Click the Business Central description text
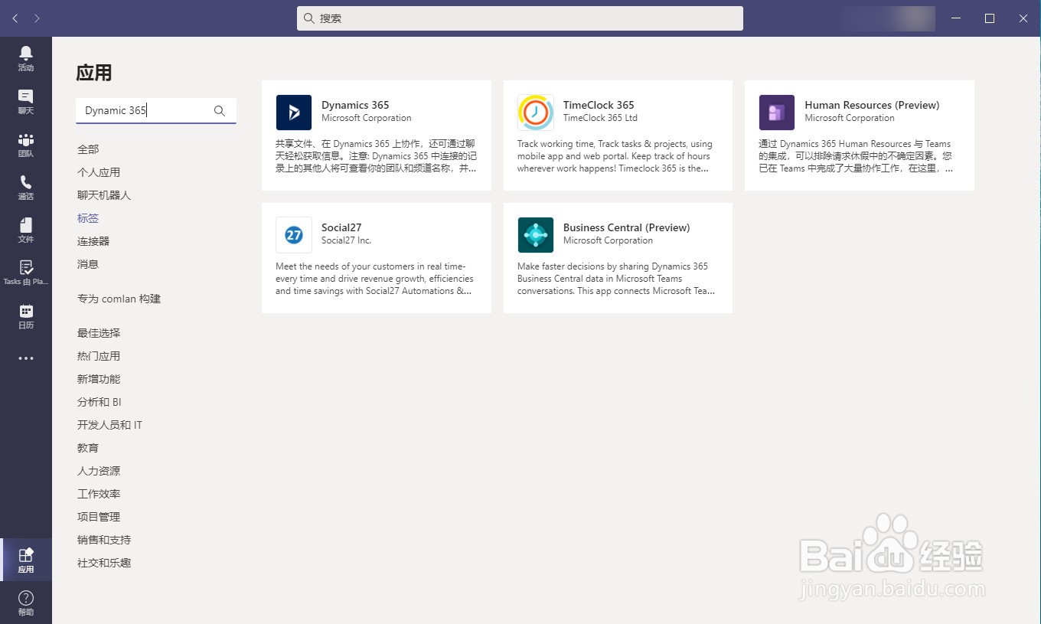The image size is (1041, 624). point(617,279)
